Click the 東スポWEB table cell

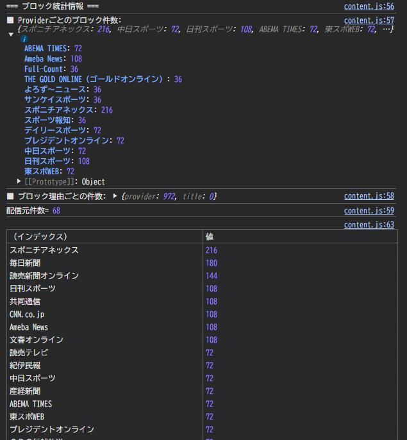click(x=104, y=417)
